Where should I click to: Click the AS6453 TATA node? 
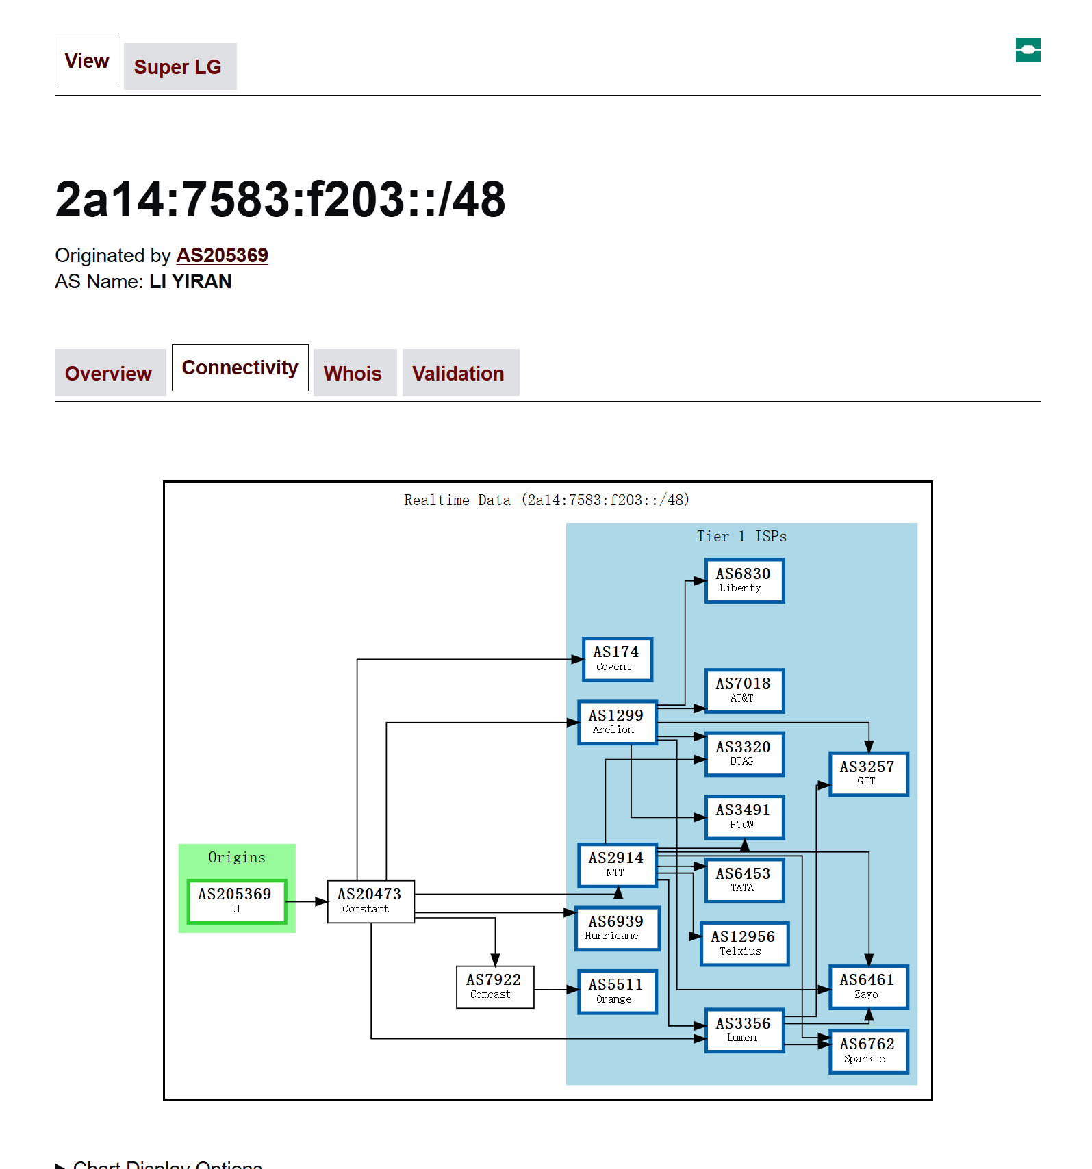pyautogui.click(x=744, y=881)
